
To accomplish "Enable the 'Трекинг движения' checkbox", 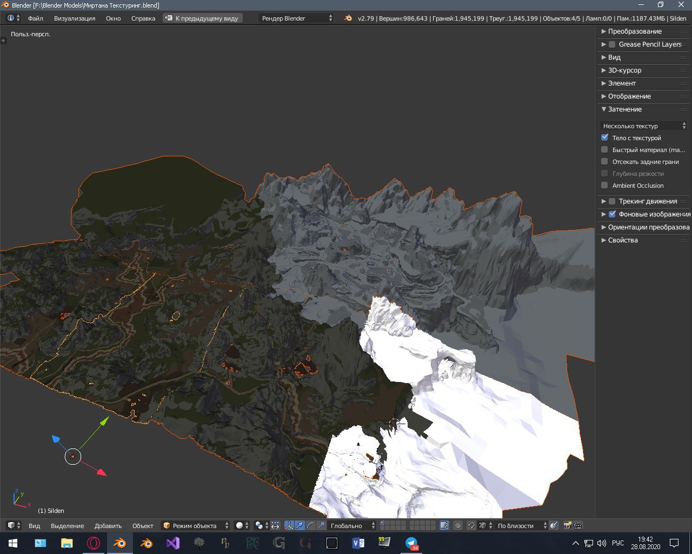I will pos(612,201).
